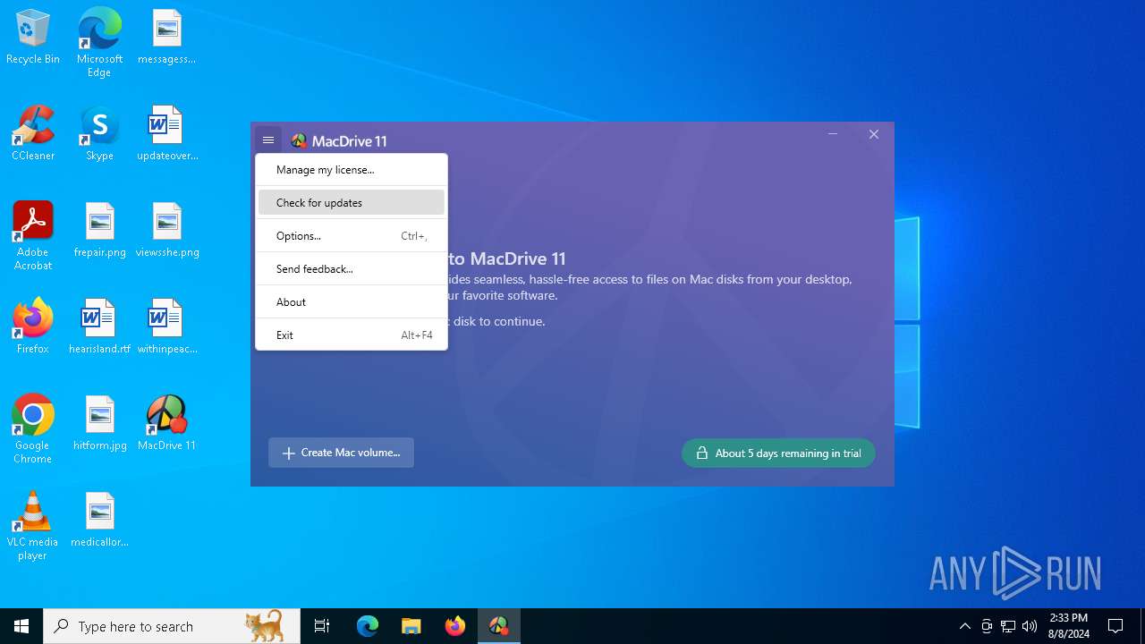Viewport: 1145px width, 644px height.
Task: Open the Windows Start menu
Action: pyautogui.click(x=21, y=626)
